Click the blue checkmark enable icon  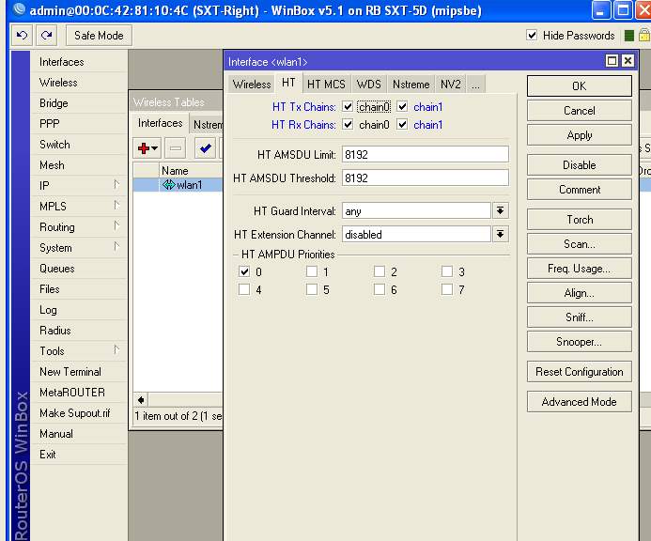pos(205,148)
